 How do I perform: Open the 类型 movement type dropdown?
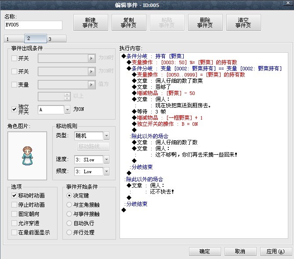coord(106,135)
